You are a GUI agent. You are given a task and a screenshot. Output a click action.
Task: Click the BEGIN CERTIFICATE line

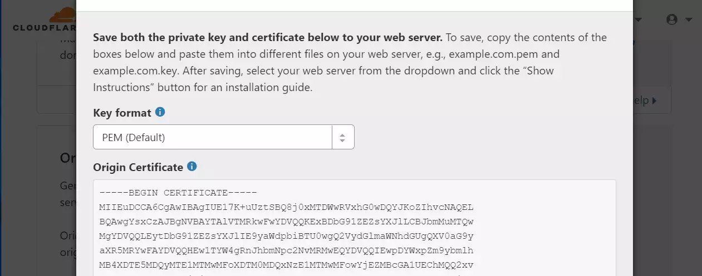pyautogui.click(x=178, y=193)
